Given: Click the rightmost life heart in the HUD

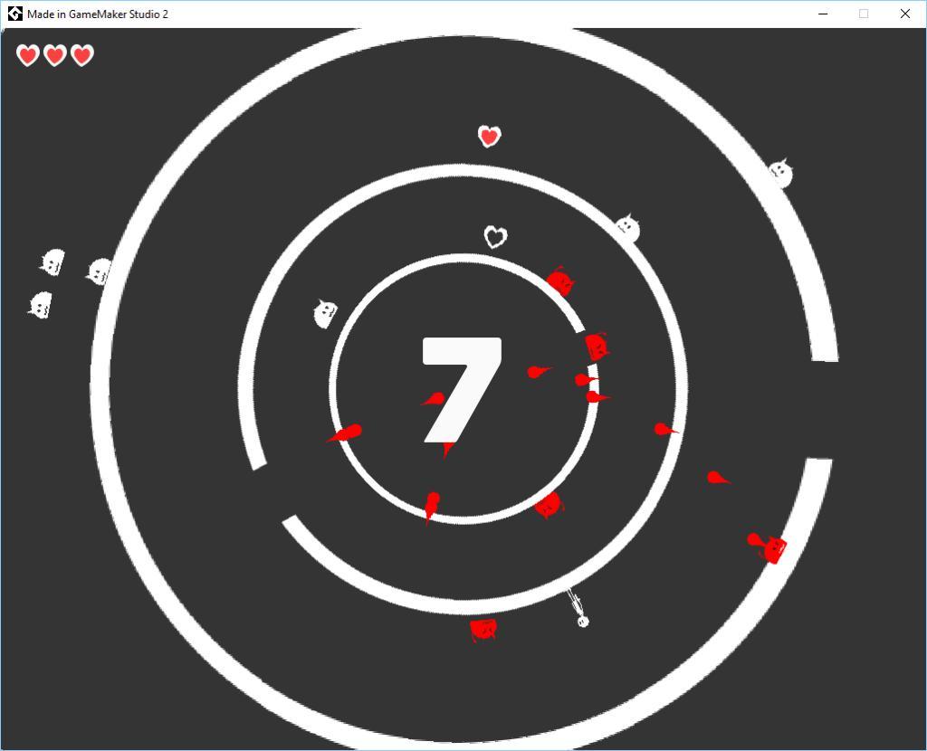Looking at the screenshot, I should point(82,56).
